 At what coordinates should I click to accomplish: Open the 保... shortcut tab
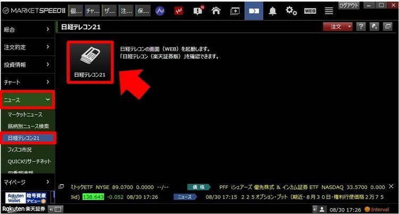click(143, 11)
